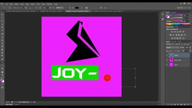Open the Essentials workspace dropdown
192x108 pixels.
click(x=184, y=8)
